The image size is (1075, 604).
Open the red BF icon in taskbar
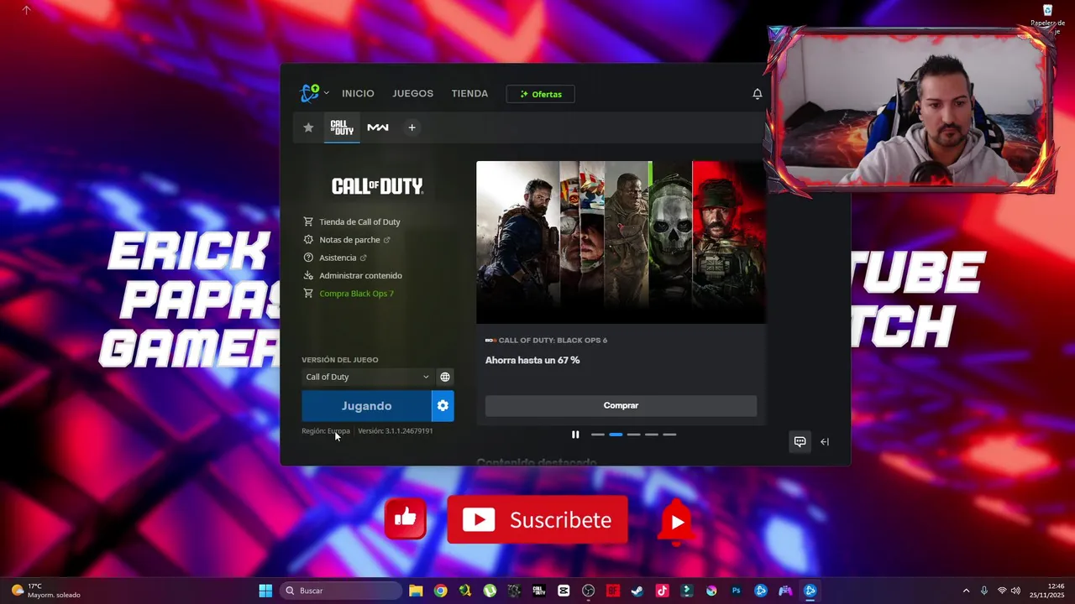point(613,591)
